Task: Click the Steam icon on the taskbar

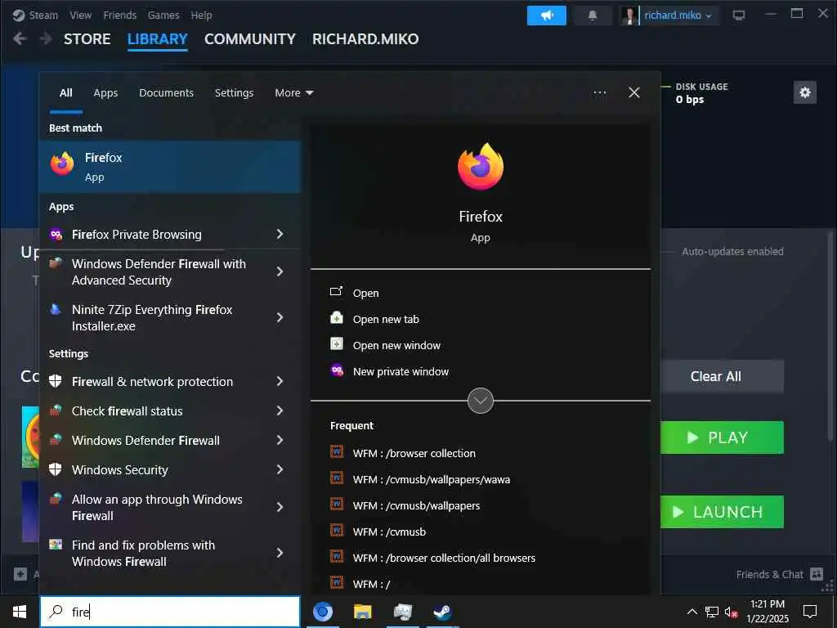Action: pos(442,612)
